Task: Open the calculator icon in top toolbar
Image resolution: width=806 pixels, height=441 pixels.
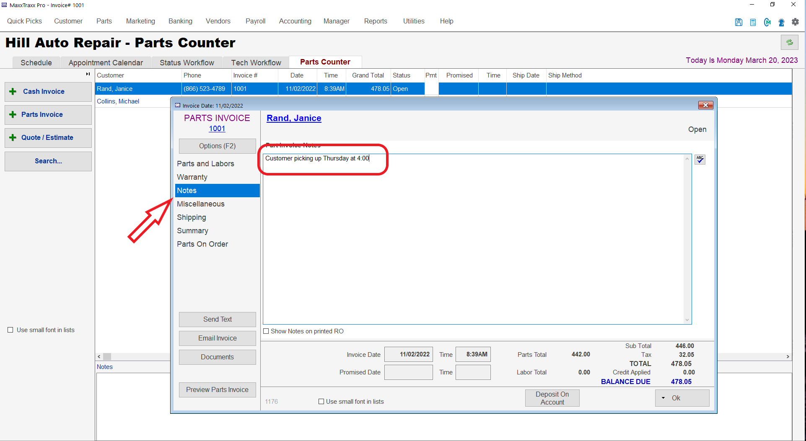Action: click(753, 22)
